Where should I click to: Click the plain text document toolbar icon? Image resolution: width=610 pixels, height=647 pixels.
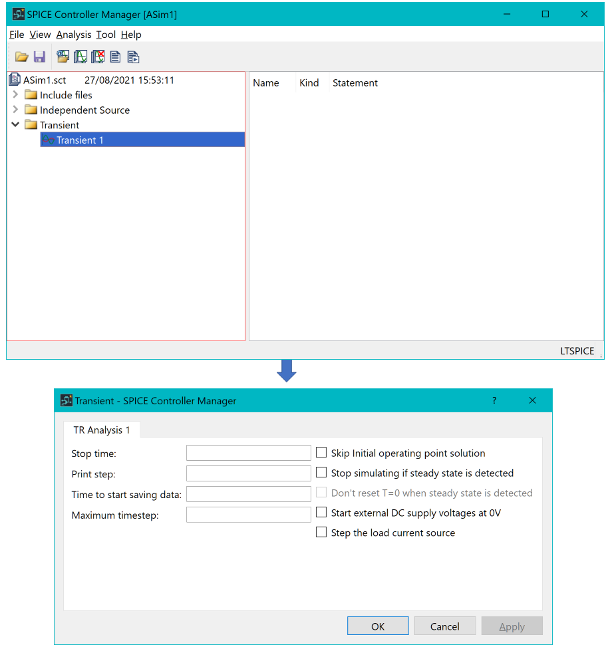(116, 57)
